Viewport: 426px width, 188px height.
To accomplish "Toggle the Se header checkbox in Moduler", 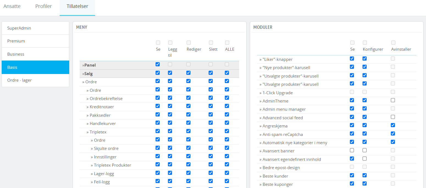I will tap(352, 43).
